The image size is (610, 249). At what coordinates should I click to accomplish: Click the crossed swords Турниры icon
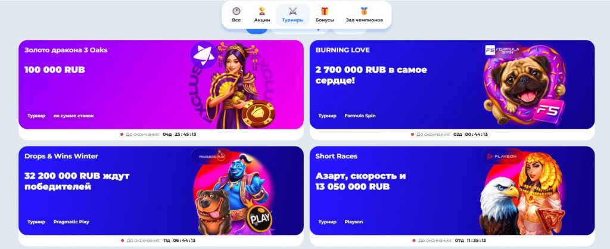(x=292, y=11)
